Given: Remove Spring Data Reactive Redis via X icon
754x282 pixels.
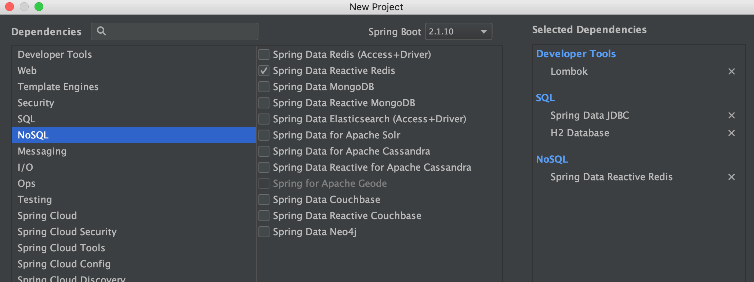Looking at the screenshot, I should pos(731,177).
